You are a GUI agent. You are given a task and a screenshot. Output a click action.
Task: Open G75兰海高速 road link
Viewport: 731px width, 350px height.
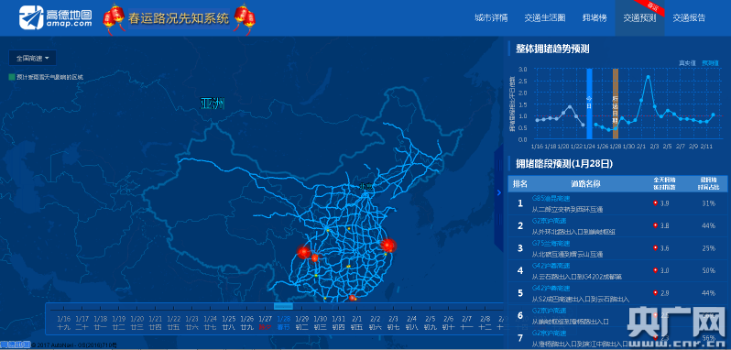tap(544, 244)
